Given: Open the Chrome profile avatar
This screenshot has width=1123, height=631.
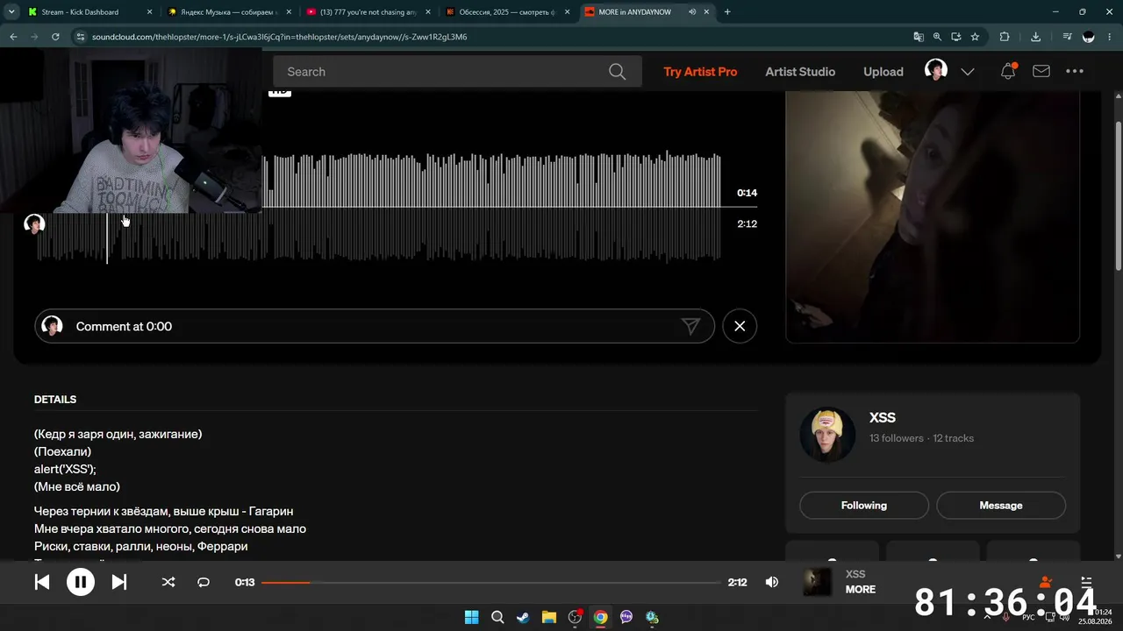Looking at the screenshot, I should tap(1089, 37).
